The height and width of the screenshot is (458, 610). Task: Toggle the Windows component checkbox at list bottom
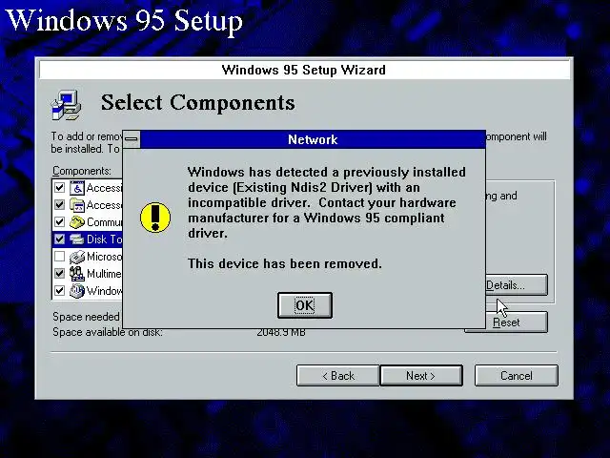tap(59, 290)
